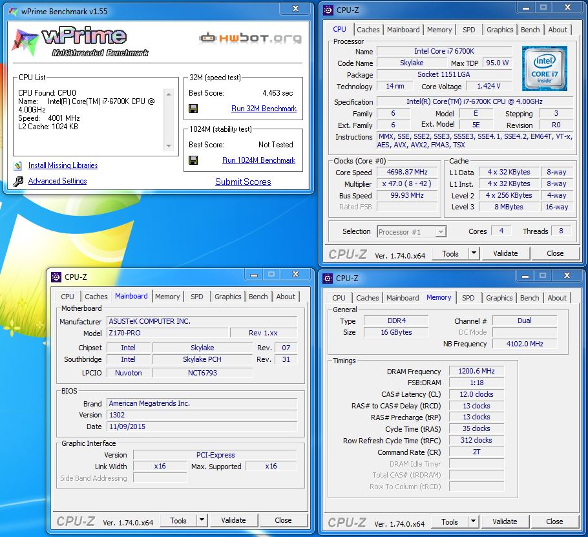The image size is (588, 537).
Task: Expand Tools dropdown arrow in Mainboard window
Action: tap(202, 520)
